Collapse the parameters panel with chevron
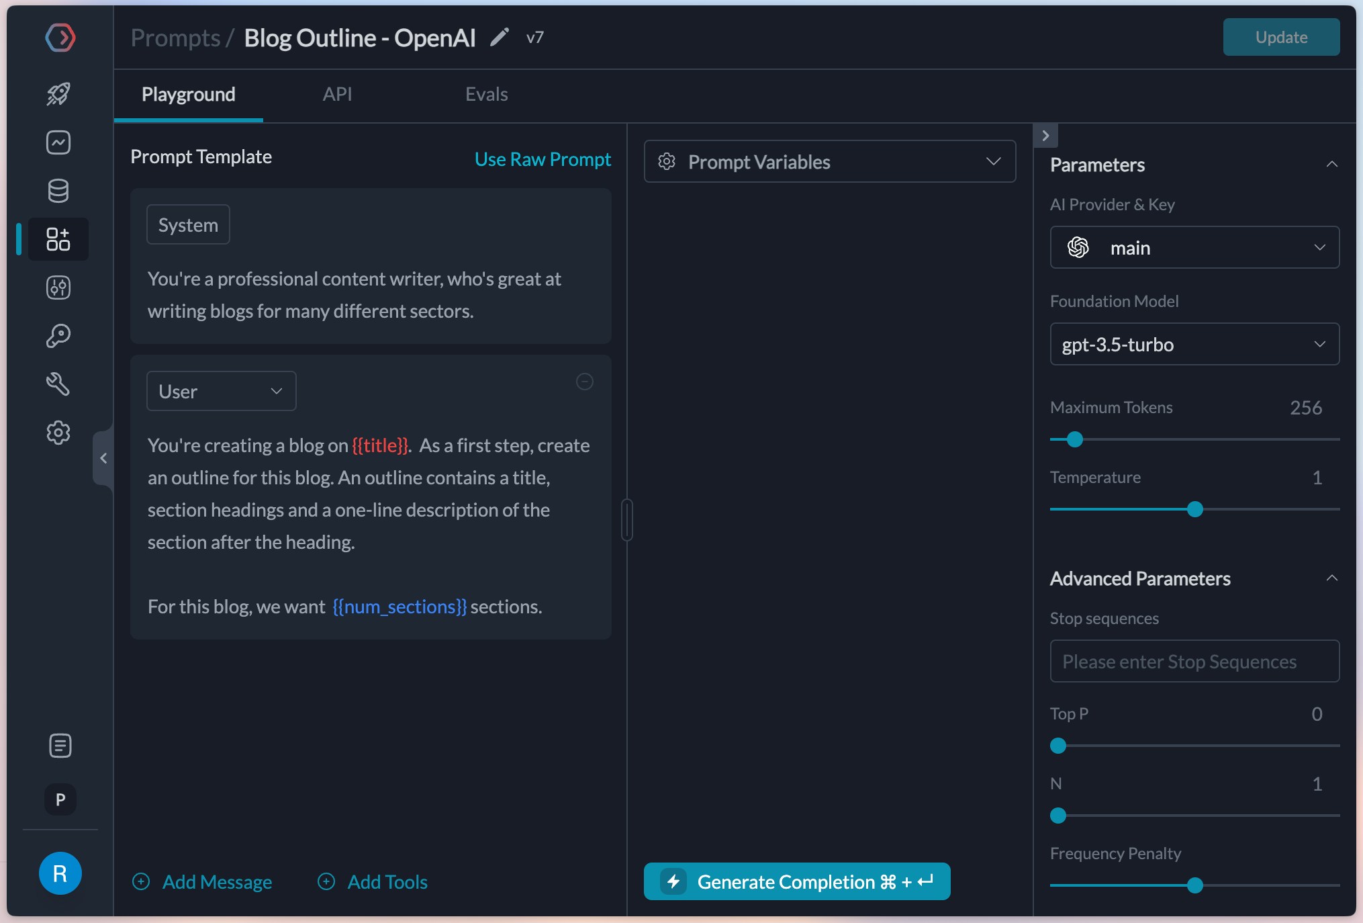Image resolution: width=1363 pixels, height=923 pixels. click(1045, 136)
